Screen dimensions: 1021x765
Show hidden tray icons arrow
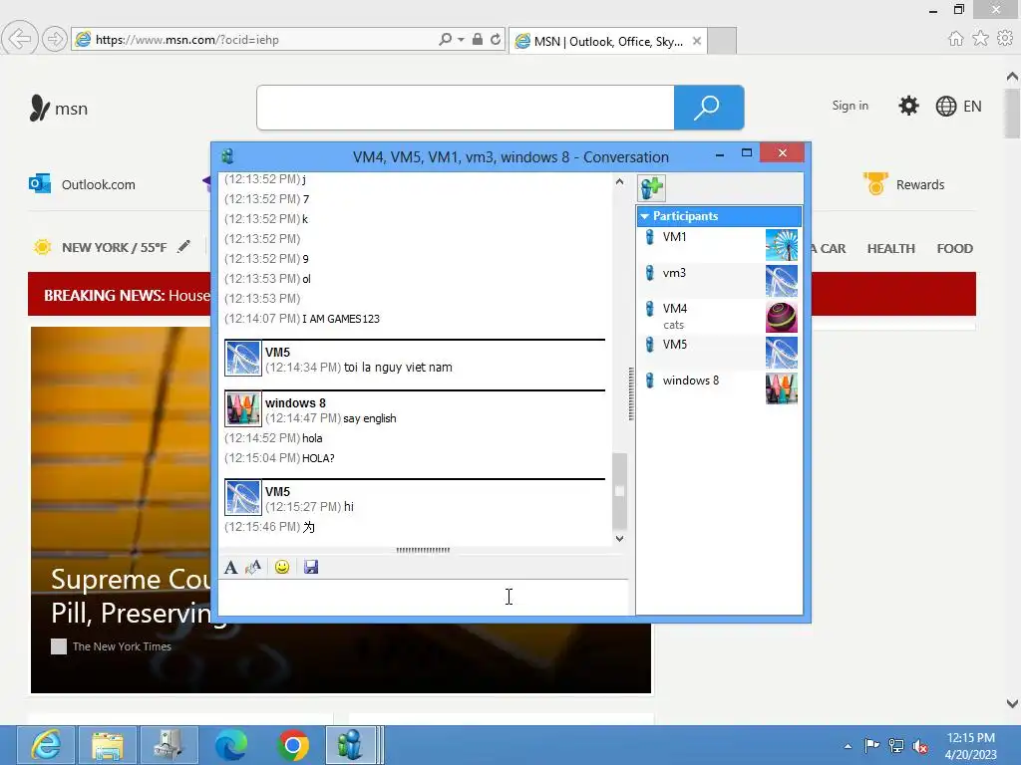848,746
